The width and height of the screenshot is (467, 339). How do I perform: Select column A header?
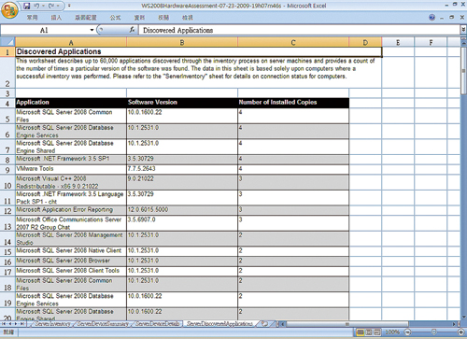pos(71,42)
